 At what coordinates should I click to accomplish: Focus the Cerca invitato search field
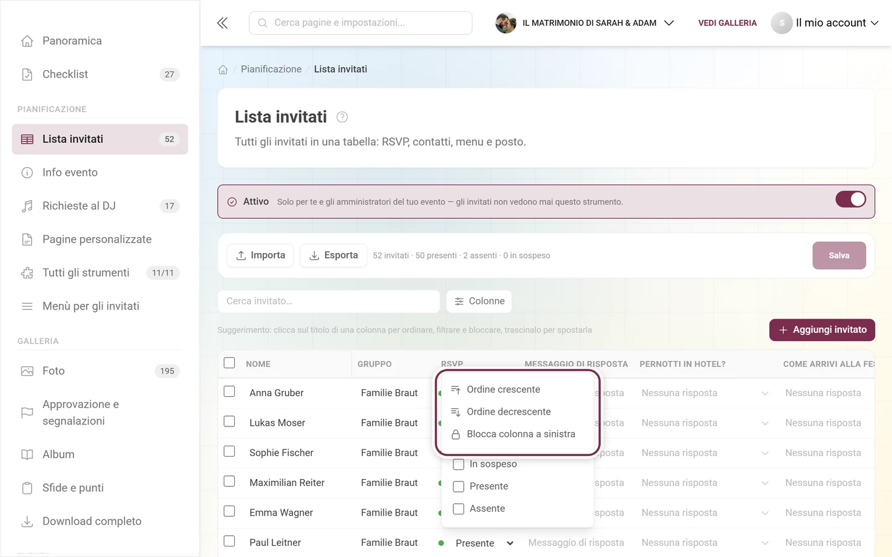pos(328,301)
